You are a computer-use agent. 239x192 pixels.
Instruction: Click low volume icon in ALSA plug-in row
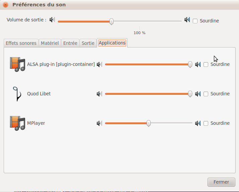[99, 64]
